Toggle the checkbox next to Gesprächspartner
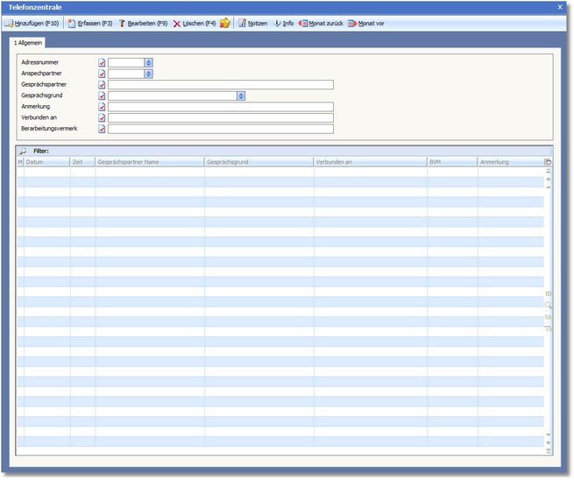 (x=103, y=85)
